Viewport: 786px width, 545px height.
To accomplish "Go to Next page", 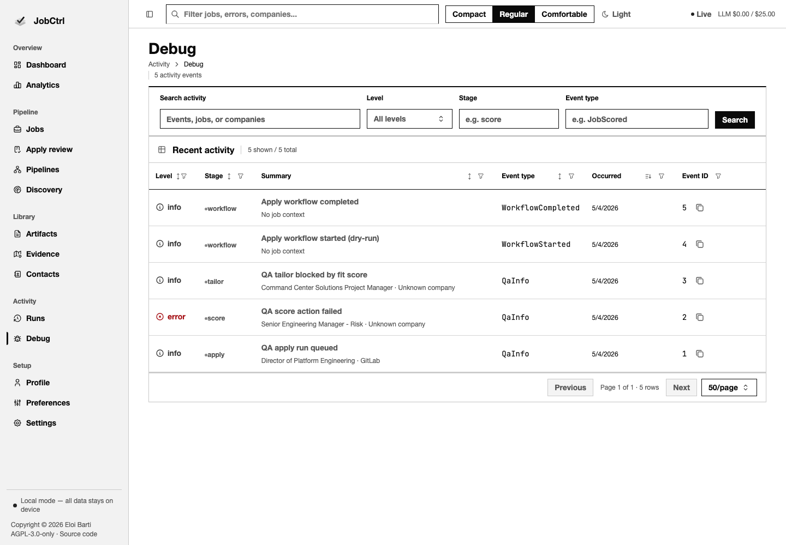I will 681,387.
